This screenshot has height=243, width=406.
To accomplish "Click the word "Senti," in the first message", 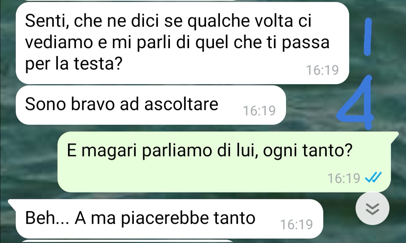I will click(47, 21).
